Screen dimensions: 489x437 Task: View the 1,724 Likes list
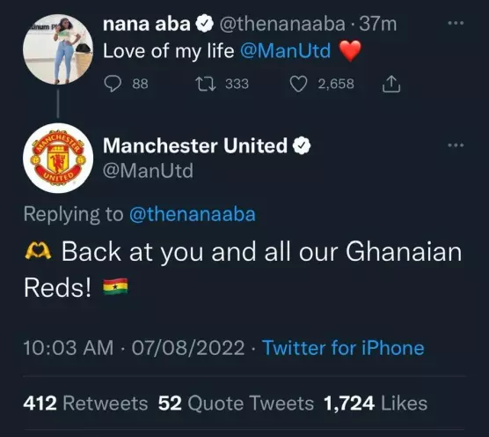click(376, 403)
